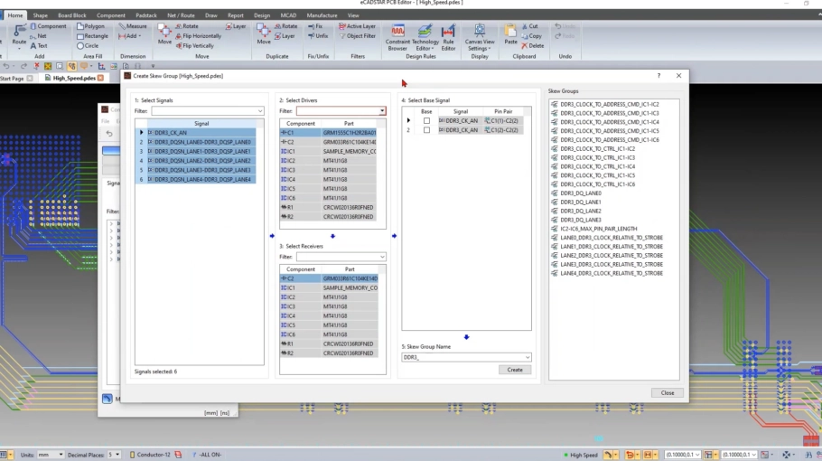Add Text from ribbon Add group
Image resolution: width=822 pixels, height=461 pixels.
(x=39, y=45)
